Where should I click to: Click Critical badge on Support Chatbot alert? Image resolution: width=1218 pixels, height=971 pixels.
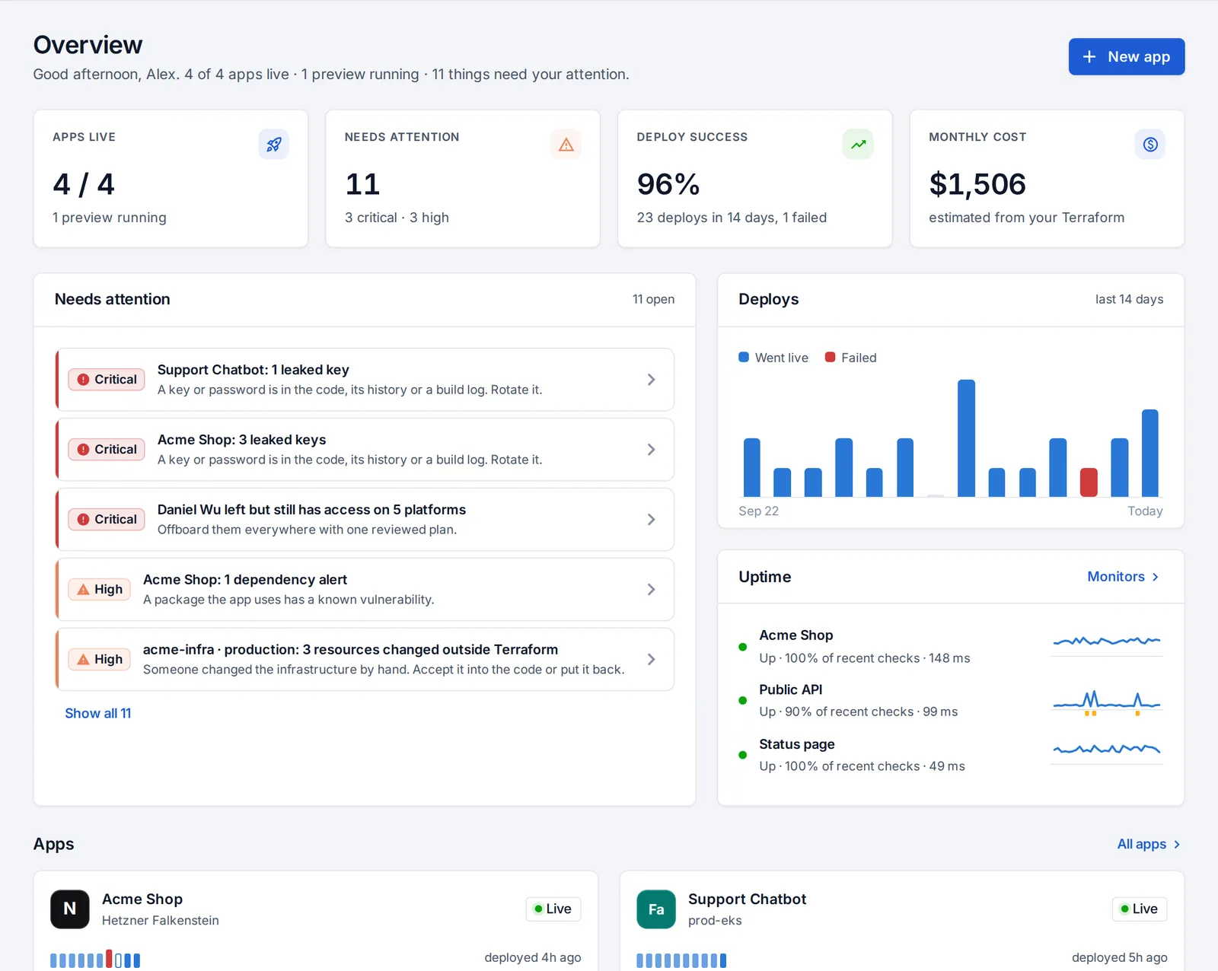pyautogui.click(x=107, y=380)
